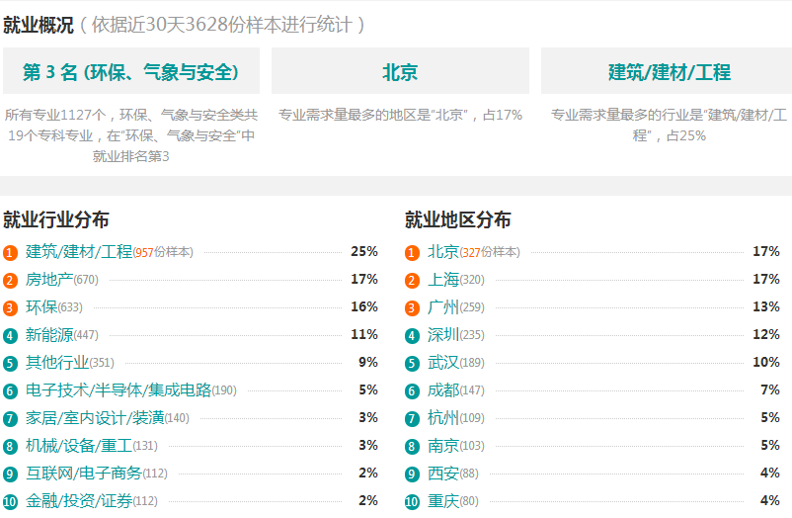Image resolution: width=792 pixels, height=518 pixels.
Task: Click the 就业行业分布 heading
Action: [x=56, y=220]
